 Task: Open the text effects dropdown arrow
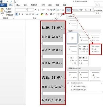(x=39, y=14)
